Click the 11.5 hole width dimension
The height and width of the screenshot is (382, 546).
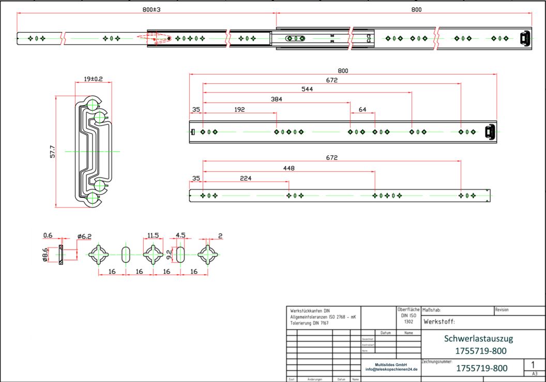(153, 235)
